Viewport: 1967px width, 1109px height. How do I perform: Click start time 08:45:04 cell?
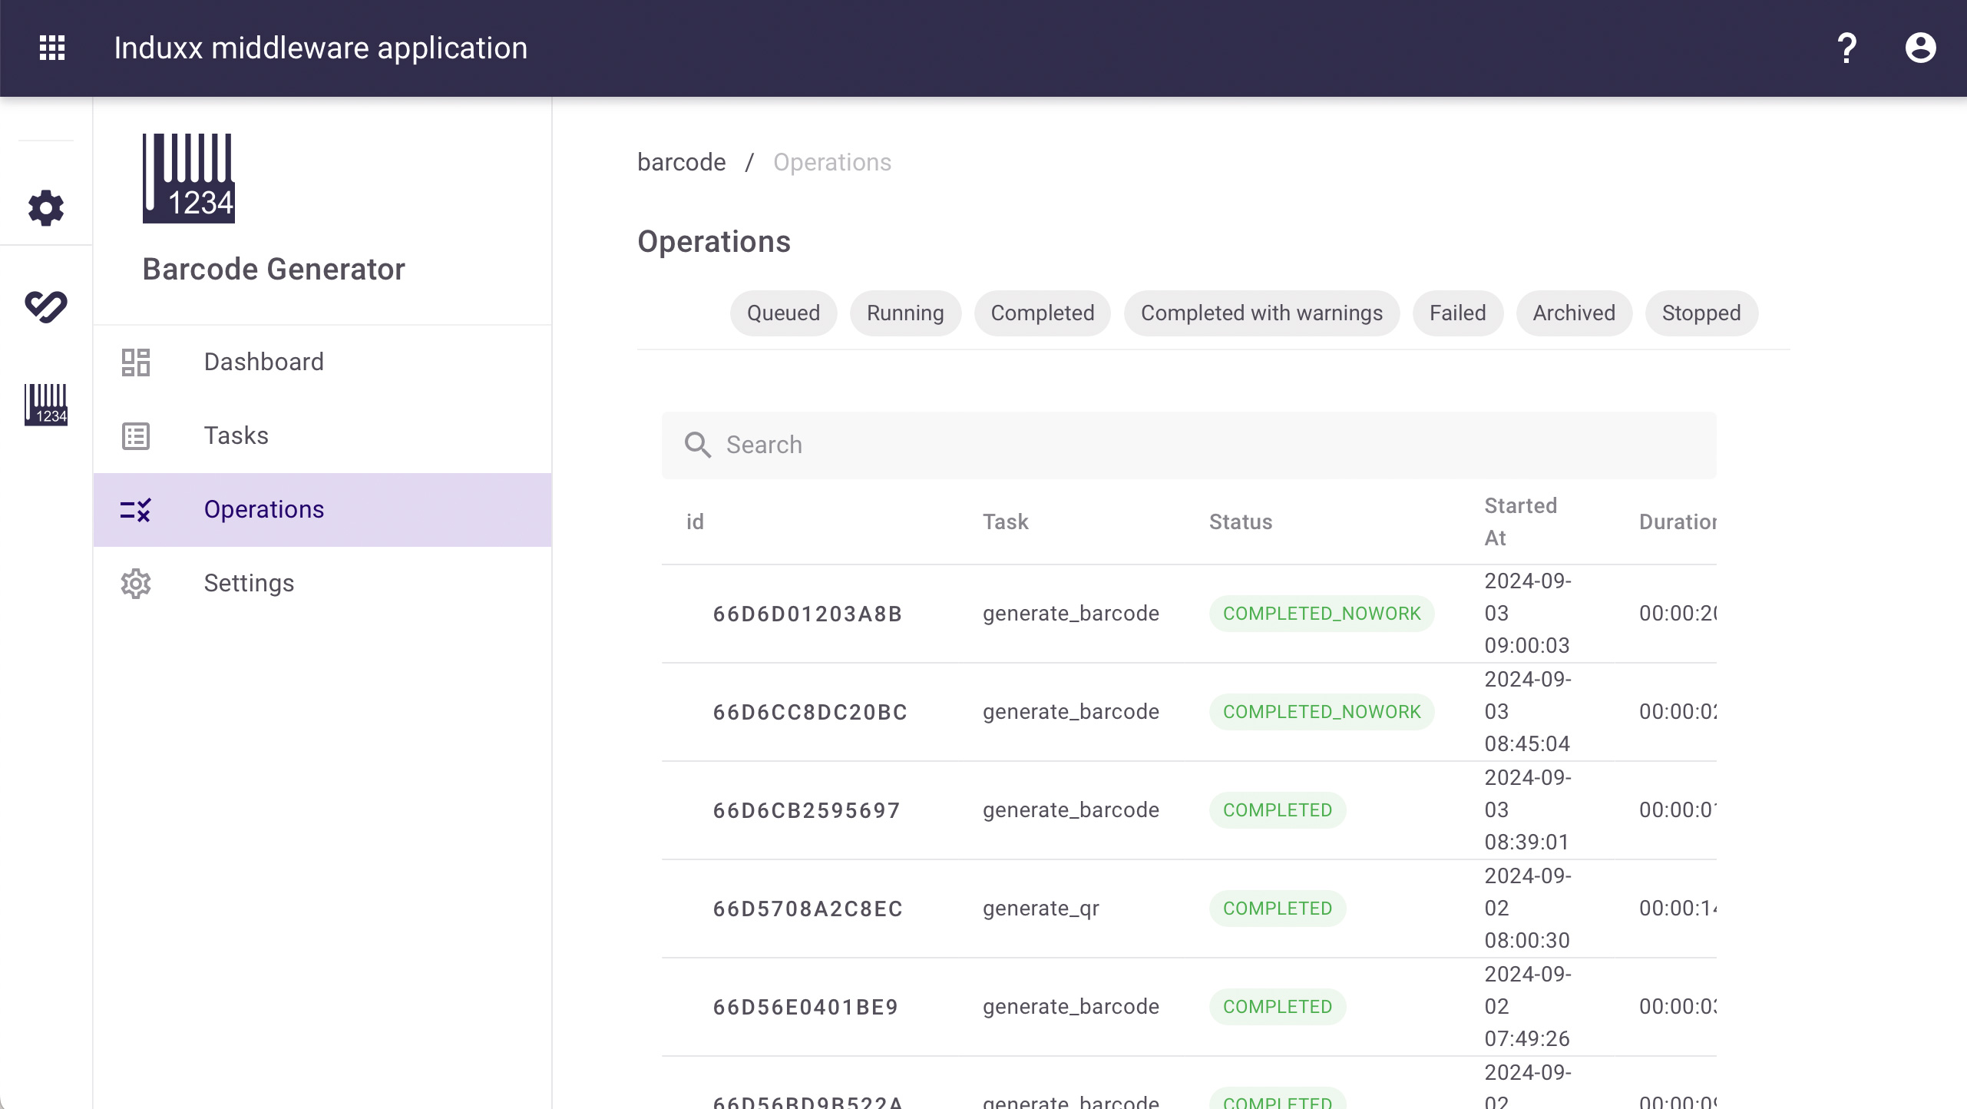(1527, 712)
